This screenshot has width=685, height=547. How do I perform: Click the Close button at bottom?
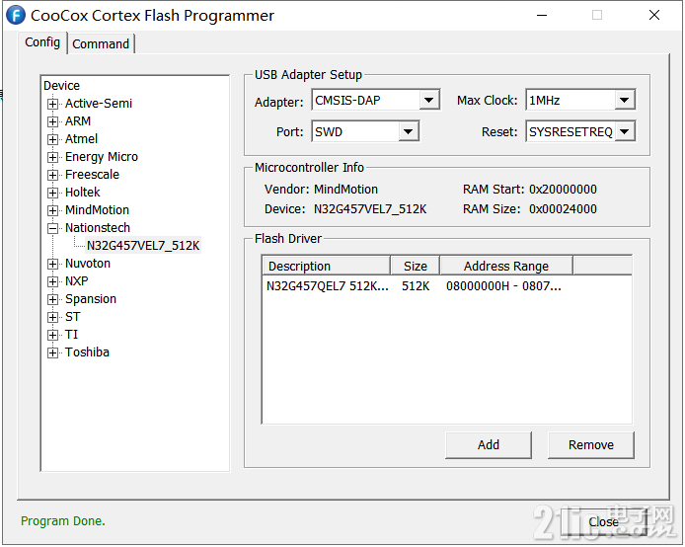[603, 521]
